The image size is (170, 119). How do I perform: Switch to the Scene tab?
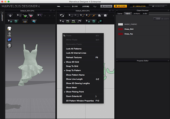120,14
